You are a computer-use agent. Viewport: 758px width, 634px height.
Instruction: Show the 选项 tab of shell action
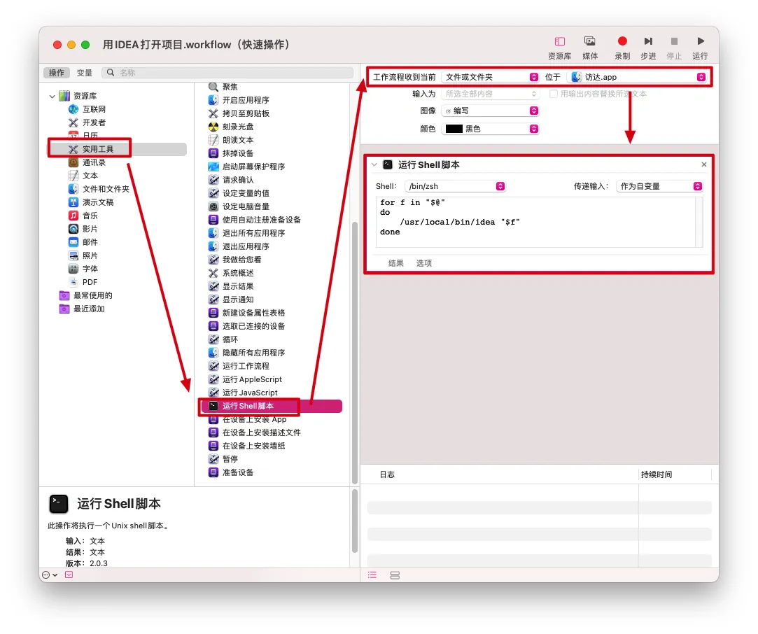click(x=424, y=263)
